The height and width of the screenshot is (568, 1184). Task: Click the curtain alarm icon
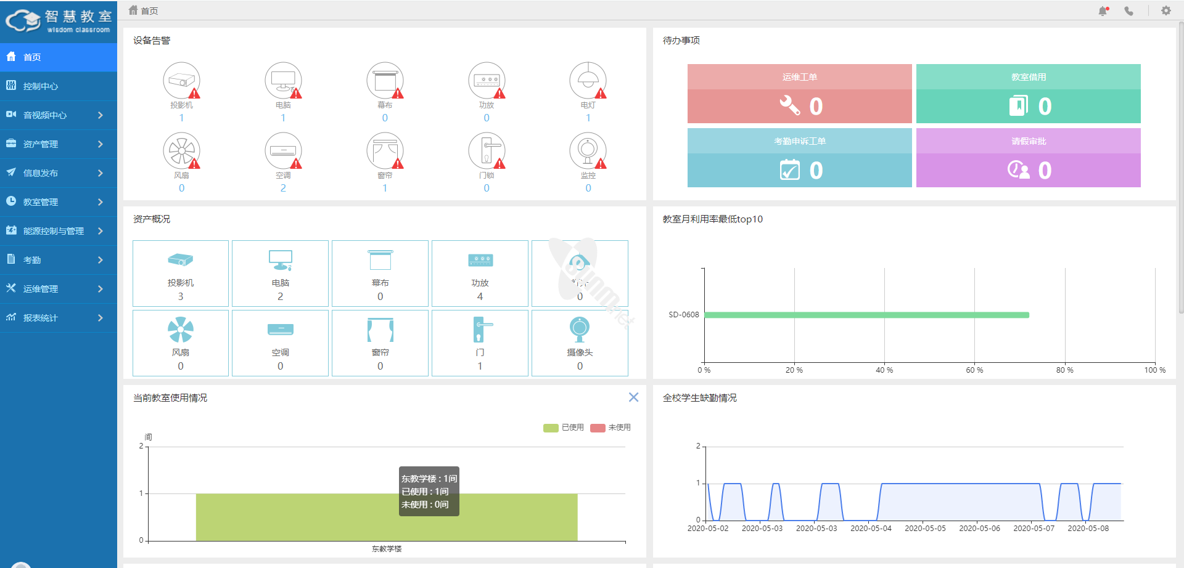[x=385, y=151]
